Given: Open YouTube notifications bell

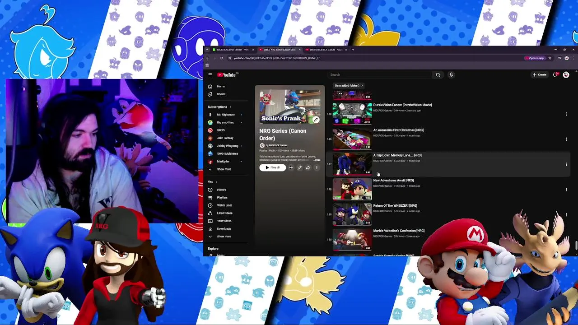Looking at the screenshot, I should pos(555,74).
